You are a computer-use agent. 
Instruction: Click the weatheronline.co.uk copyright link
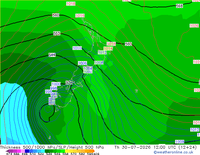click(x=173, y=152)
